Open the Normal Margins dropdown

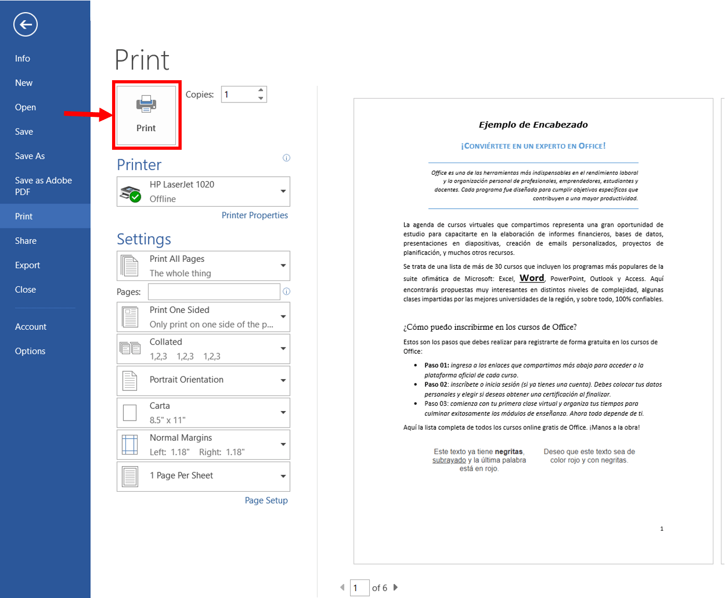[203, 445]
